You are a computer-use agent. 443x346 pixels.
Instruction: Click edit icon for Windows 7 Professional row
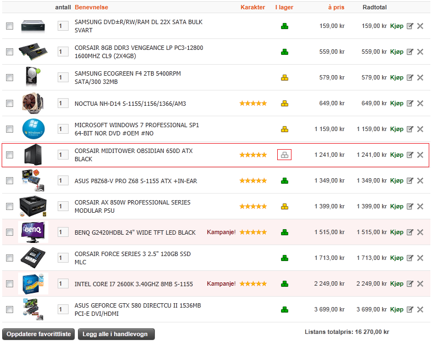coord(410,129)
